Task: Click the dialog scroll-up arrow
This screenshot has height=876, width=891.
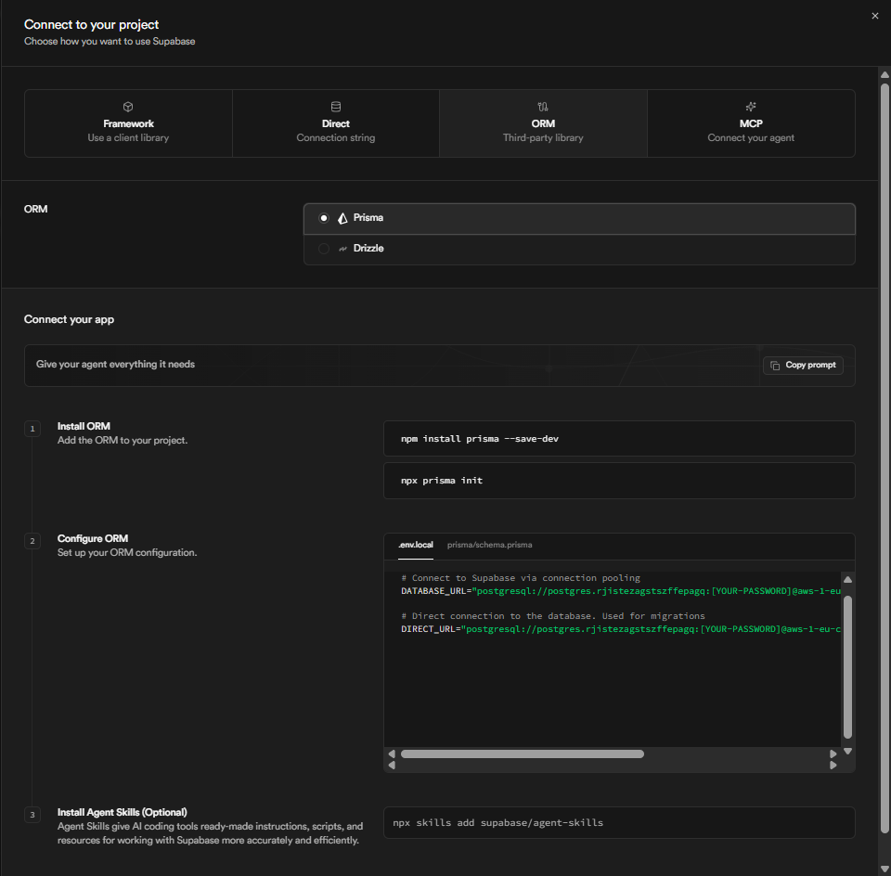Action: click(x=885, y=74)
